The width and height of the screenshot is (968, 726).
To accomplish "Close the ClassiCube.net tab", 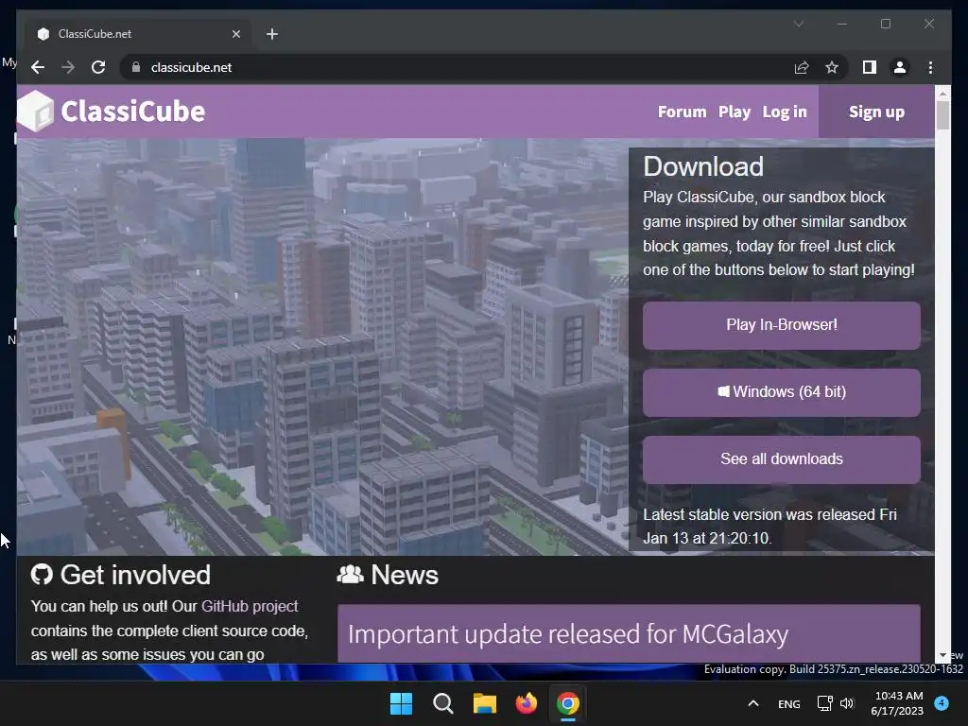I will point(235,34).
